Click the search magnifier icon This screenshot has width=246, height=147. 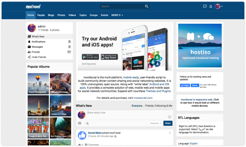click(146, 6)
